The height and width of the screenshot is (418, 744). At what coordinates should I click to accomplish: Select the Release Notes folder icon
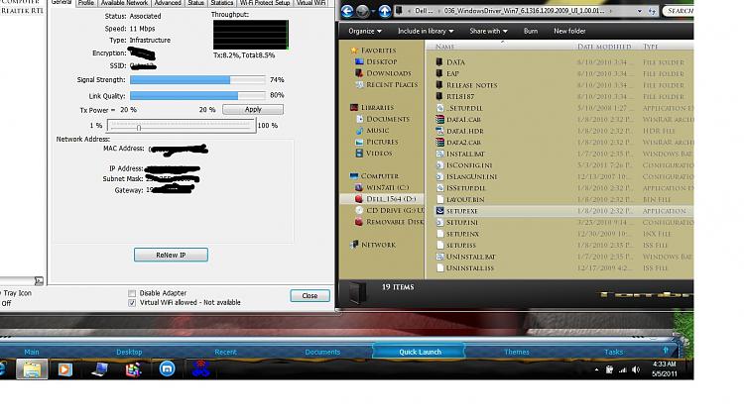click(x=439, y=85)
